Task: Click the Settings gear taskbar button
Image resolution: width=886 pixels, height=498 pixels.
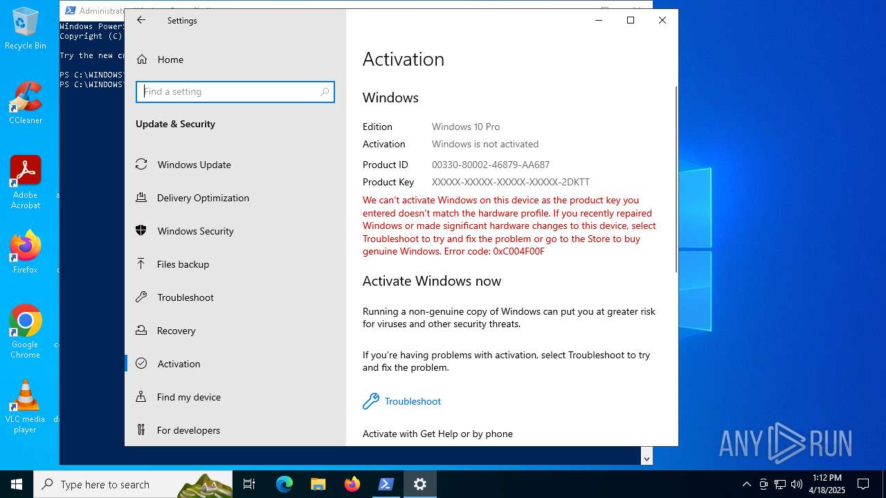Action: pos(420,484)
